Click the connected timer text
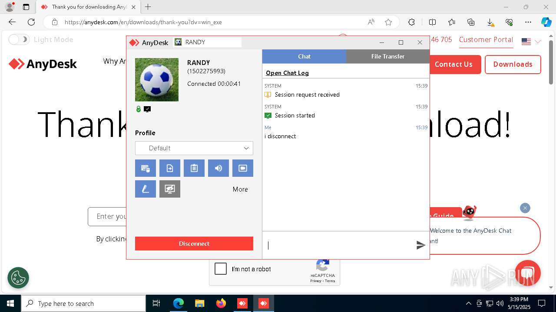 click(214, 84)
